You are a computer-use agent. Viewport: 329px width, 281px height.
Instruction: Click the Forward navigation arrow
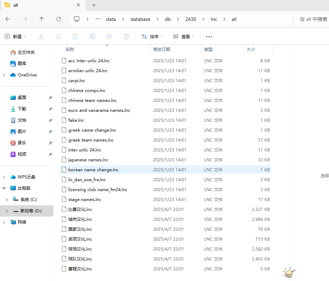(x=25, y=19)
